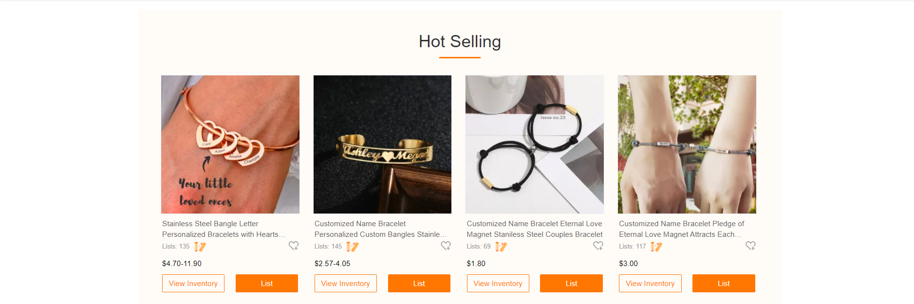This screenshot has height=304, width=914.
Task: Click customization pencil icon beside Lists: 117
Action: pos(656,247)
